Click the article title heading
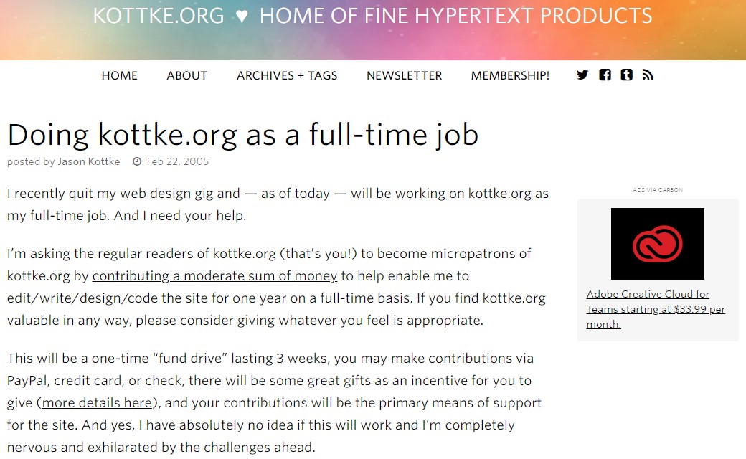746x459 pixels. [x=242, y=135]
